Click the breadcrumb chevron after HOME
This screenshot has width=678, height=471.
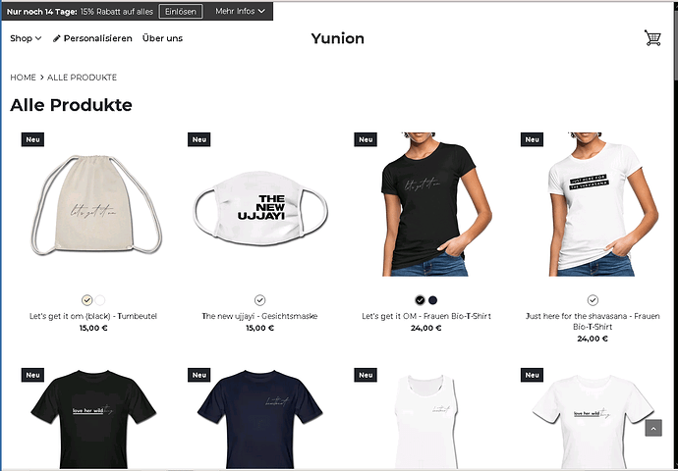click(42, 78)
